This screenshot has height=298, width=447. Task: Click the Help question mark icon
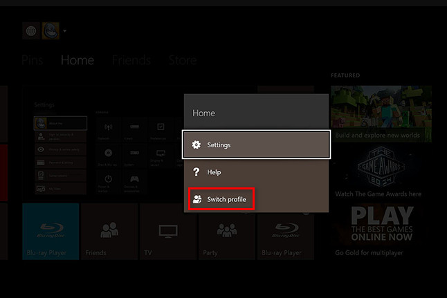(196, 172)
